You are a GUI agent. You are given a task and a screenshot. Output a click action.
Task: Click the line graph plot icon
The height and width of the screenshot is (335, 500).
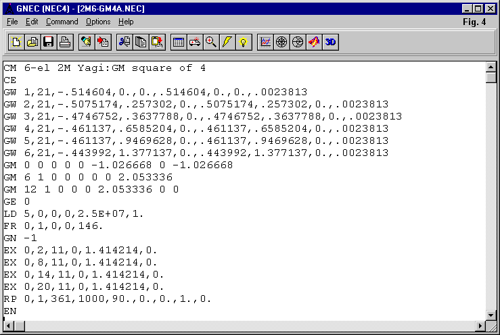coord(265,42)
